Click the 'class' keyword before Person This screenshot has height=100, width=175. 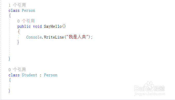[14, 11]
